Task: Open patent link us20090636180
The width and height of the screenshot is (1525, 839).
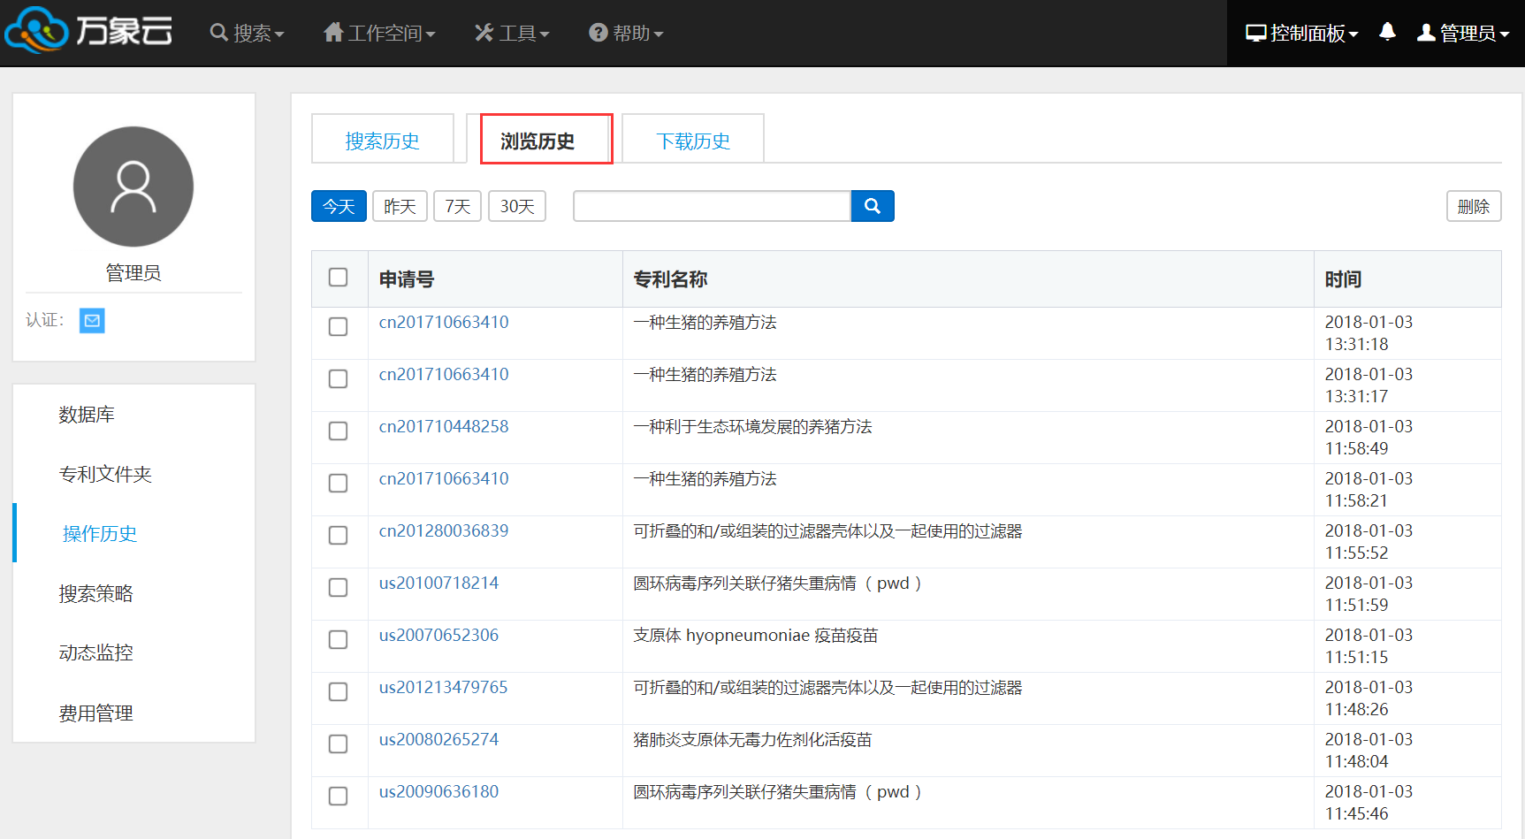Action: pyautogui.click(x=438, y=791)
